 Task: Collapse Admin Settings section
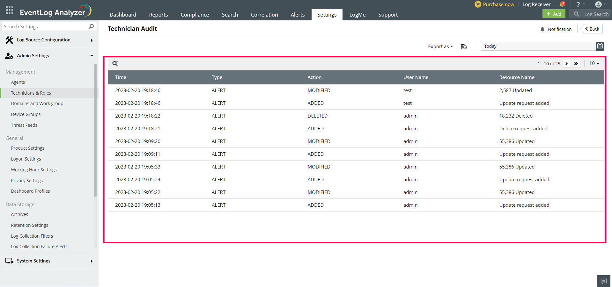coord(49,56)
